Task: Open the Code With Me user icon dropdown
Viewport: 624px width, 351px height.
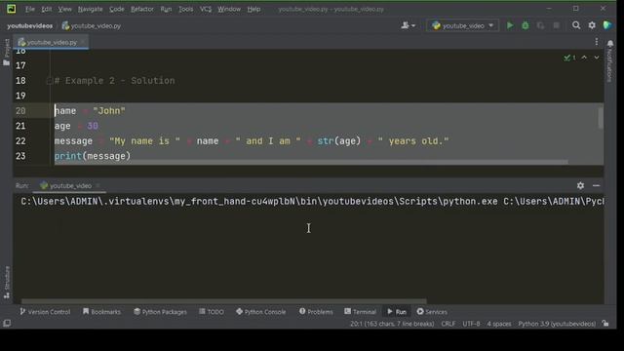Action: tap(408, 25)
